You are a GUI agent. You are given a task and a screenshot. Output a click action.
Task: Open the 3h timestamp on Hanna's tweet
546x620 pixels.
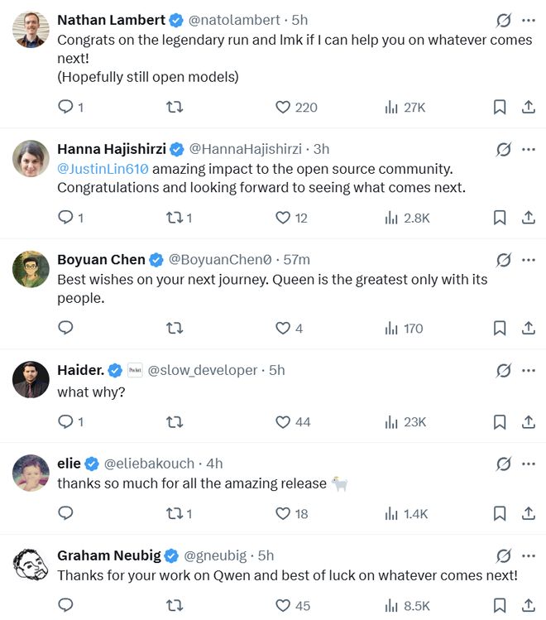tap(321, 149)
